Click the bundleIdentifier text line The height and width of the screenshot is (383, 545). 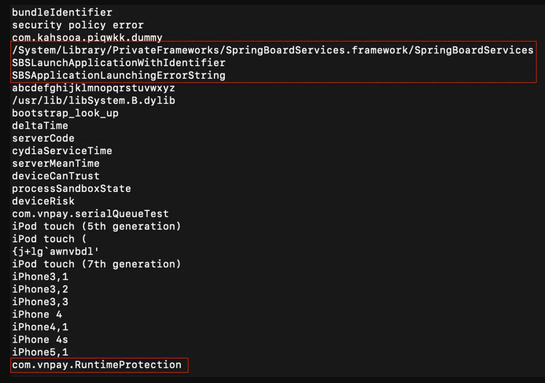coord(62,12)
